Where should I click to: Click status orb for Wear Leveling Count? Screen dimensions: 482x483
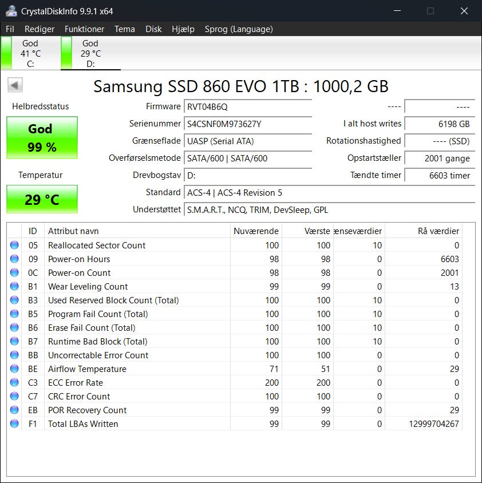[x=14, y=286]
